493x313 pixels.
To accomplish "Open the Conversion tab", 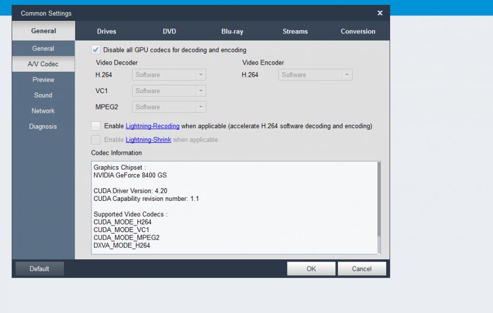I will tap(358, 31).
